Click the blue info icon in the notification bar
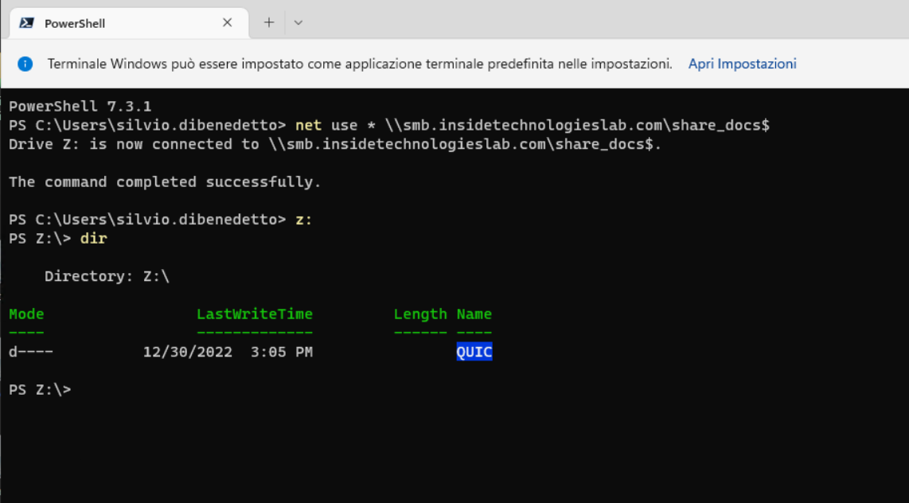Image resolution: width=909 pixels, height=503 pixels. (x=25, y=64)
